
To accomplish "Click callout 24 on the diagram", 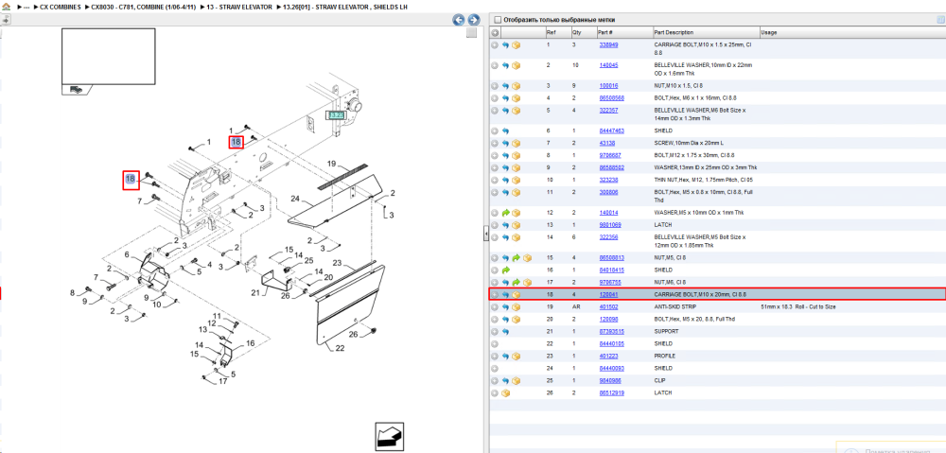I will pos(295,199).
